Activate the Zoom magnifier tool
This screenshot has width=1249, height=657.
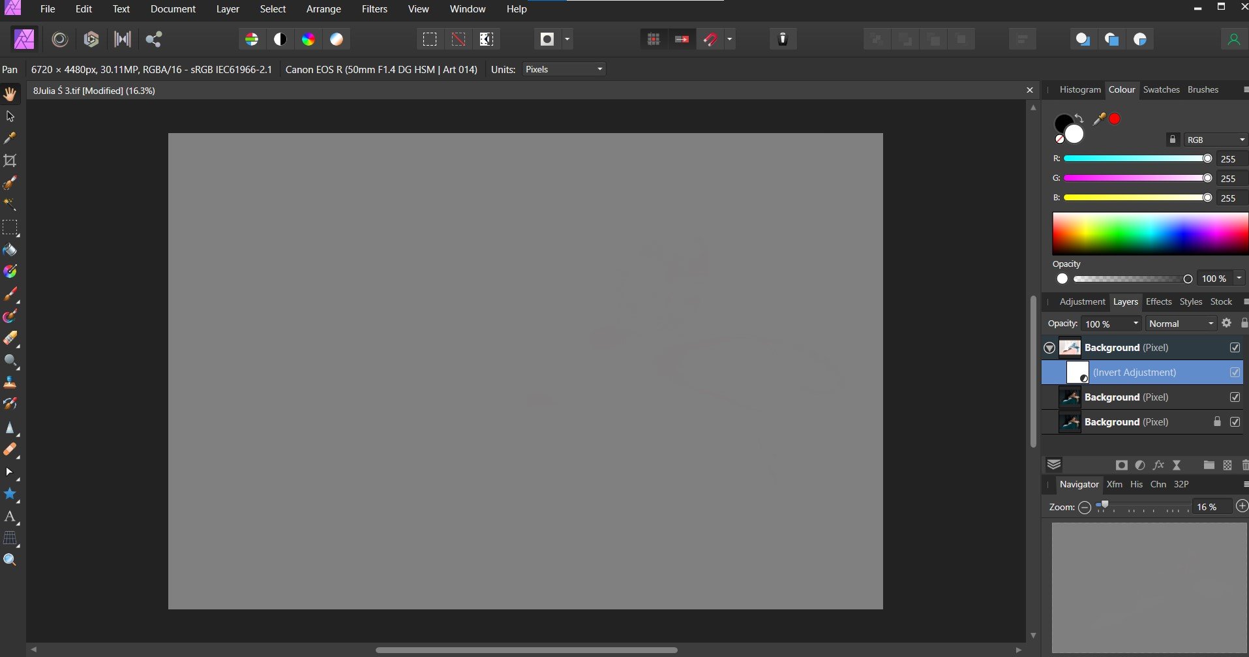click(10, 560)
